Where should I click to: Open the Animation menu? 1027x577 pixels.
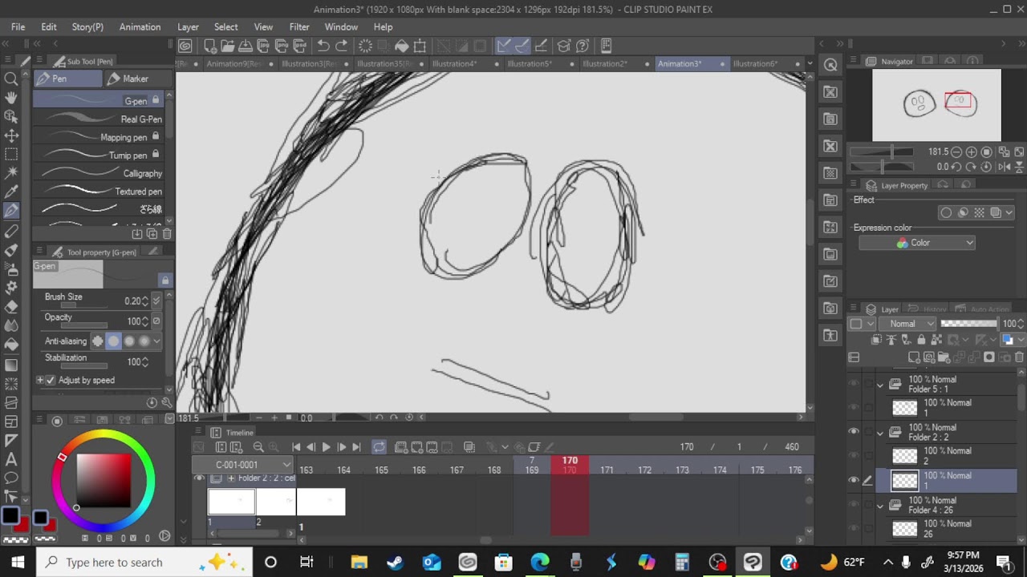click(x=140, y=26)
